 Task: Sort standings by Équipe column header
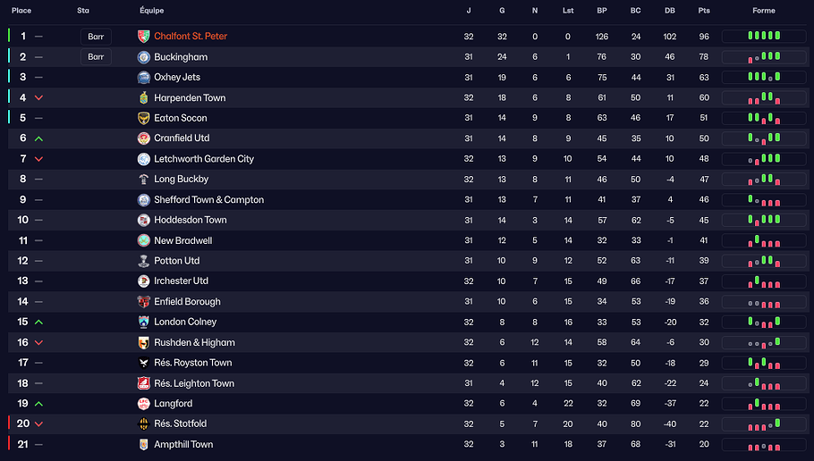[151, 11]
